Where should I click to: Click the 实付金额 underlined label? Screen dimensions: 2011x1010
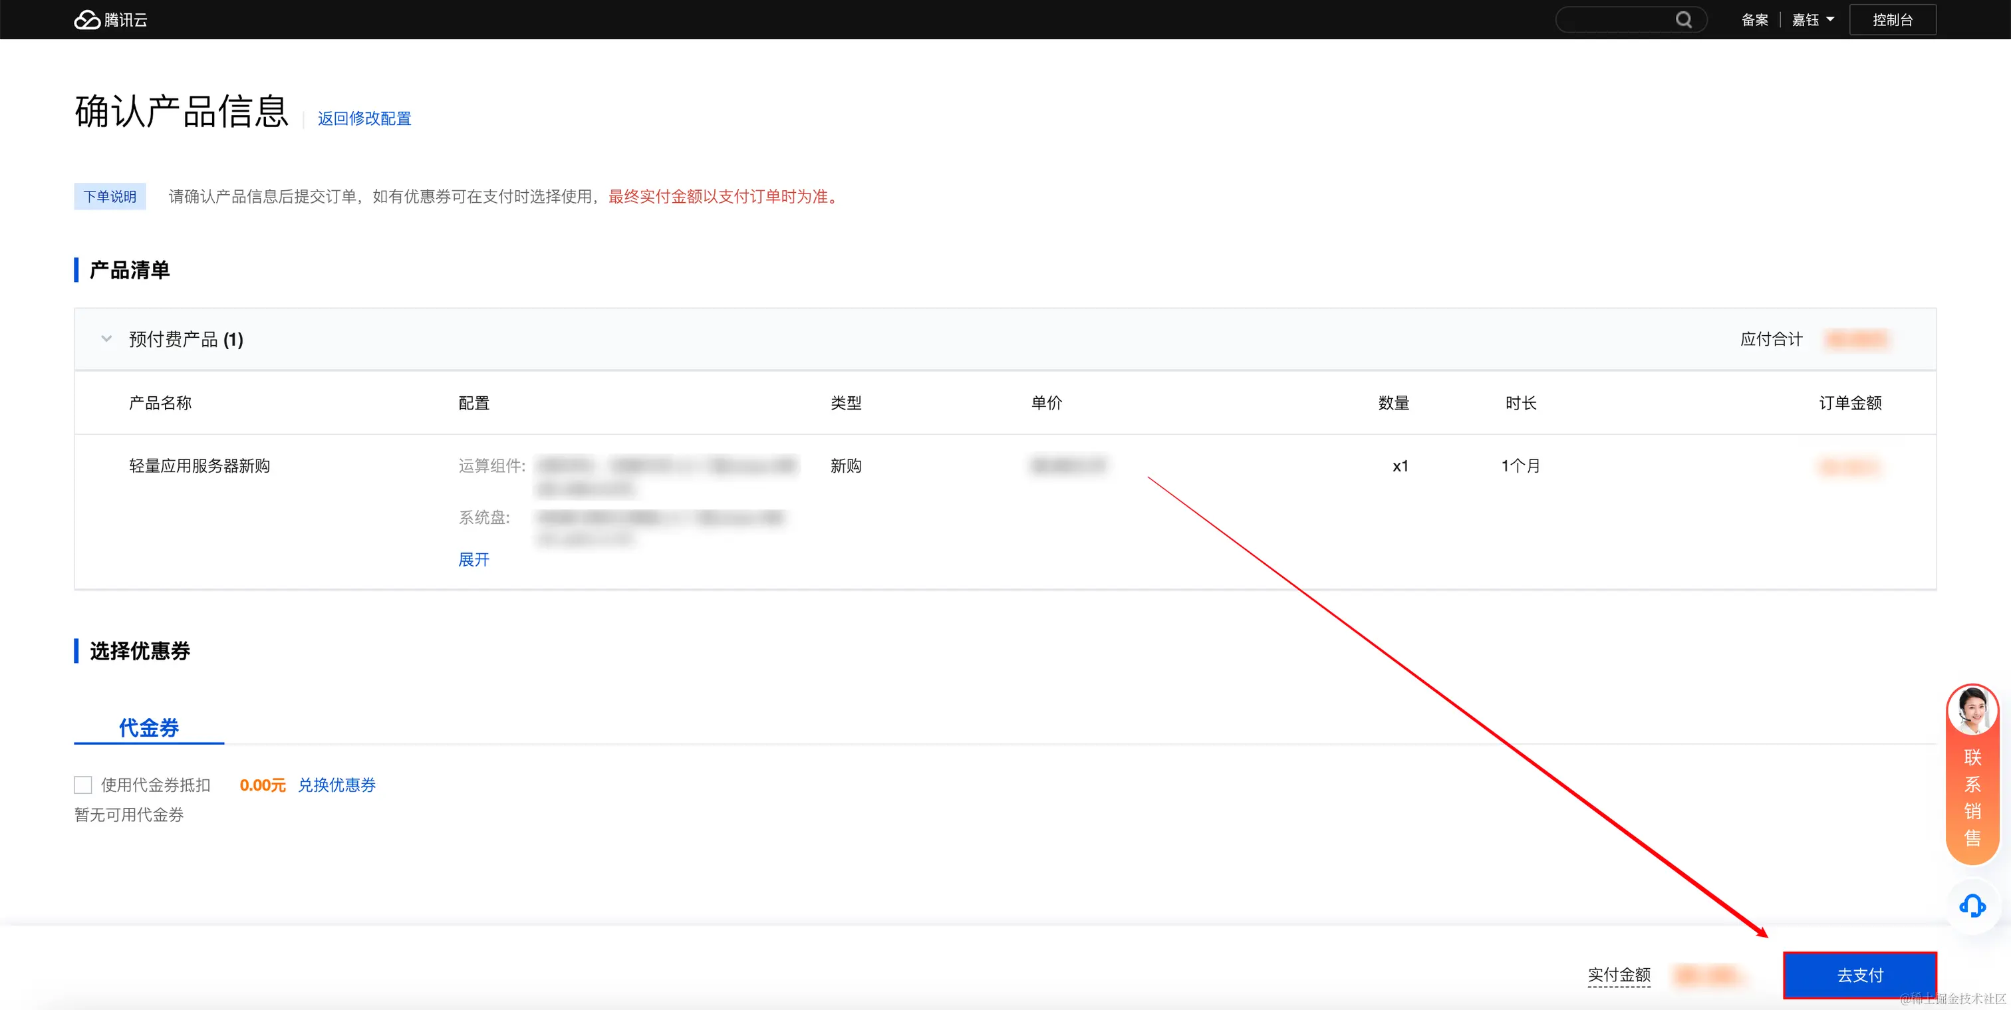[x=1619, y=974]
